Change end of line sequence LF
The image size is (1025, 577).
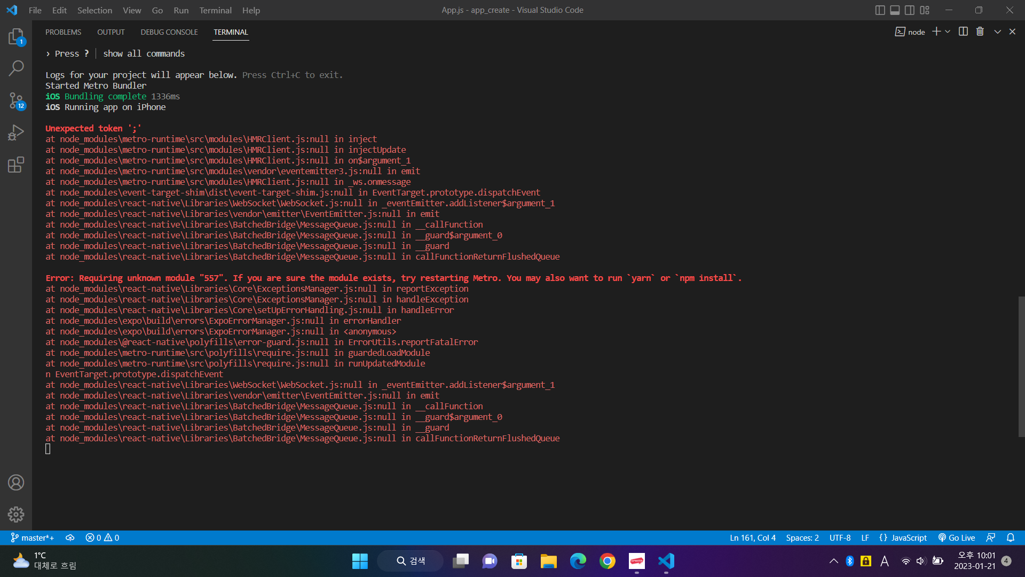point(865,538)
